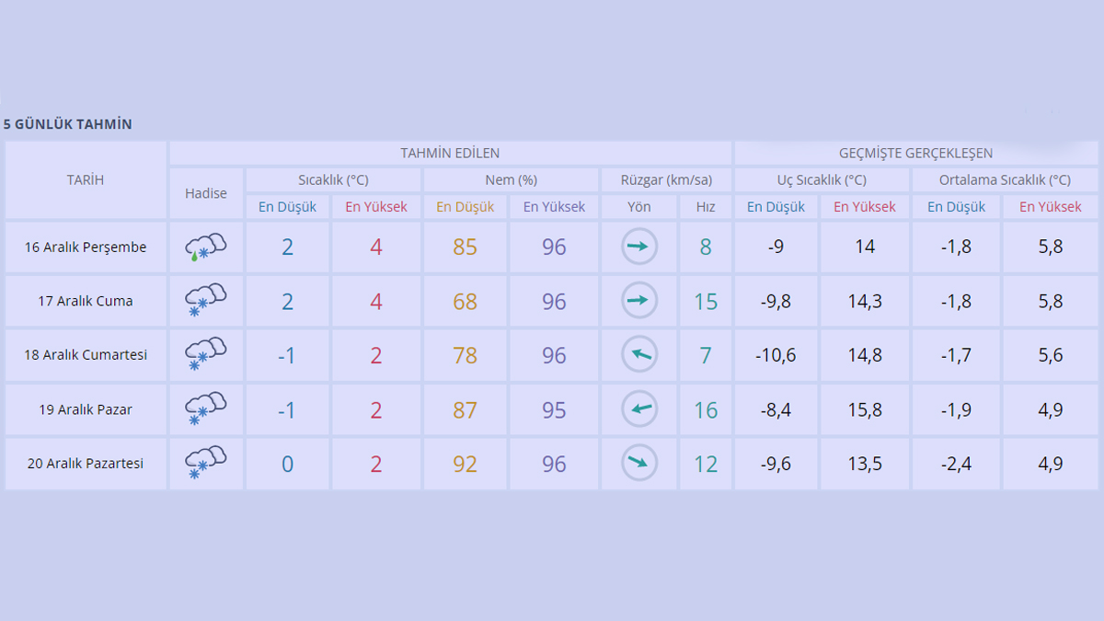Viewport: 1104px width, 621px height.
Task: Select the Uç Sıcaklık (°C) header
Action: 822,180
